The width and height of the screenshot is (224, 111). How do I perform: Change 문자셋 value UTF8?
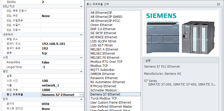point(63,104)
